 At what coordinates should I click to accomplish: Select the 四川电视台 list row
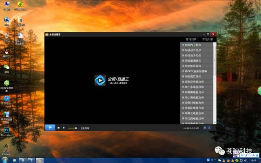pyautogui.click(x=197, y=103)
